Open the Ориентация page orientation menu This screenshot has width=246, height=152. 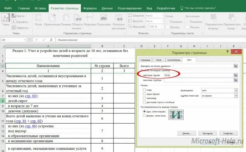click(52, 21)
